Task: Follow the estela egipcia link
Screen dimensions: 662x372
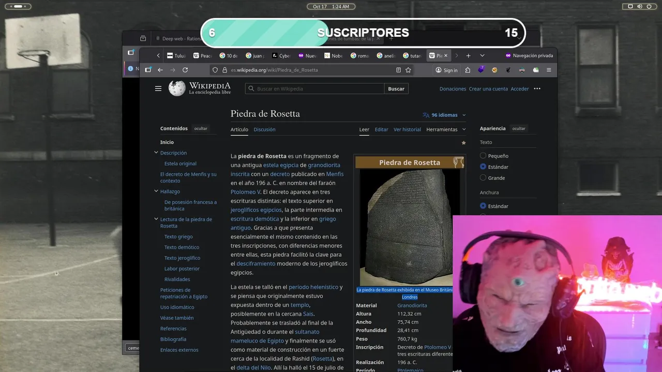Action: tap(281, 165)
